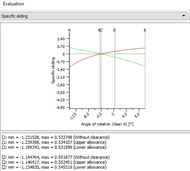The height and width of the screenshot is (171, 190).
Task: Click point E marker label on chart
Action: [x=145, y=30]
